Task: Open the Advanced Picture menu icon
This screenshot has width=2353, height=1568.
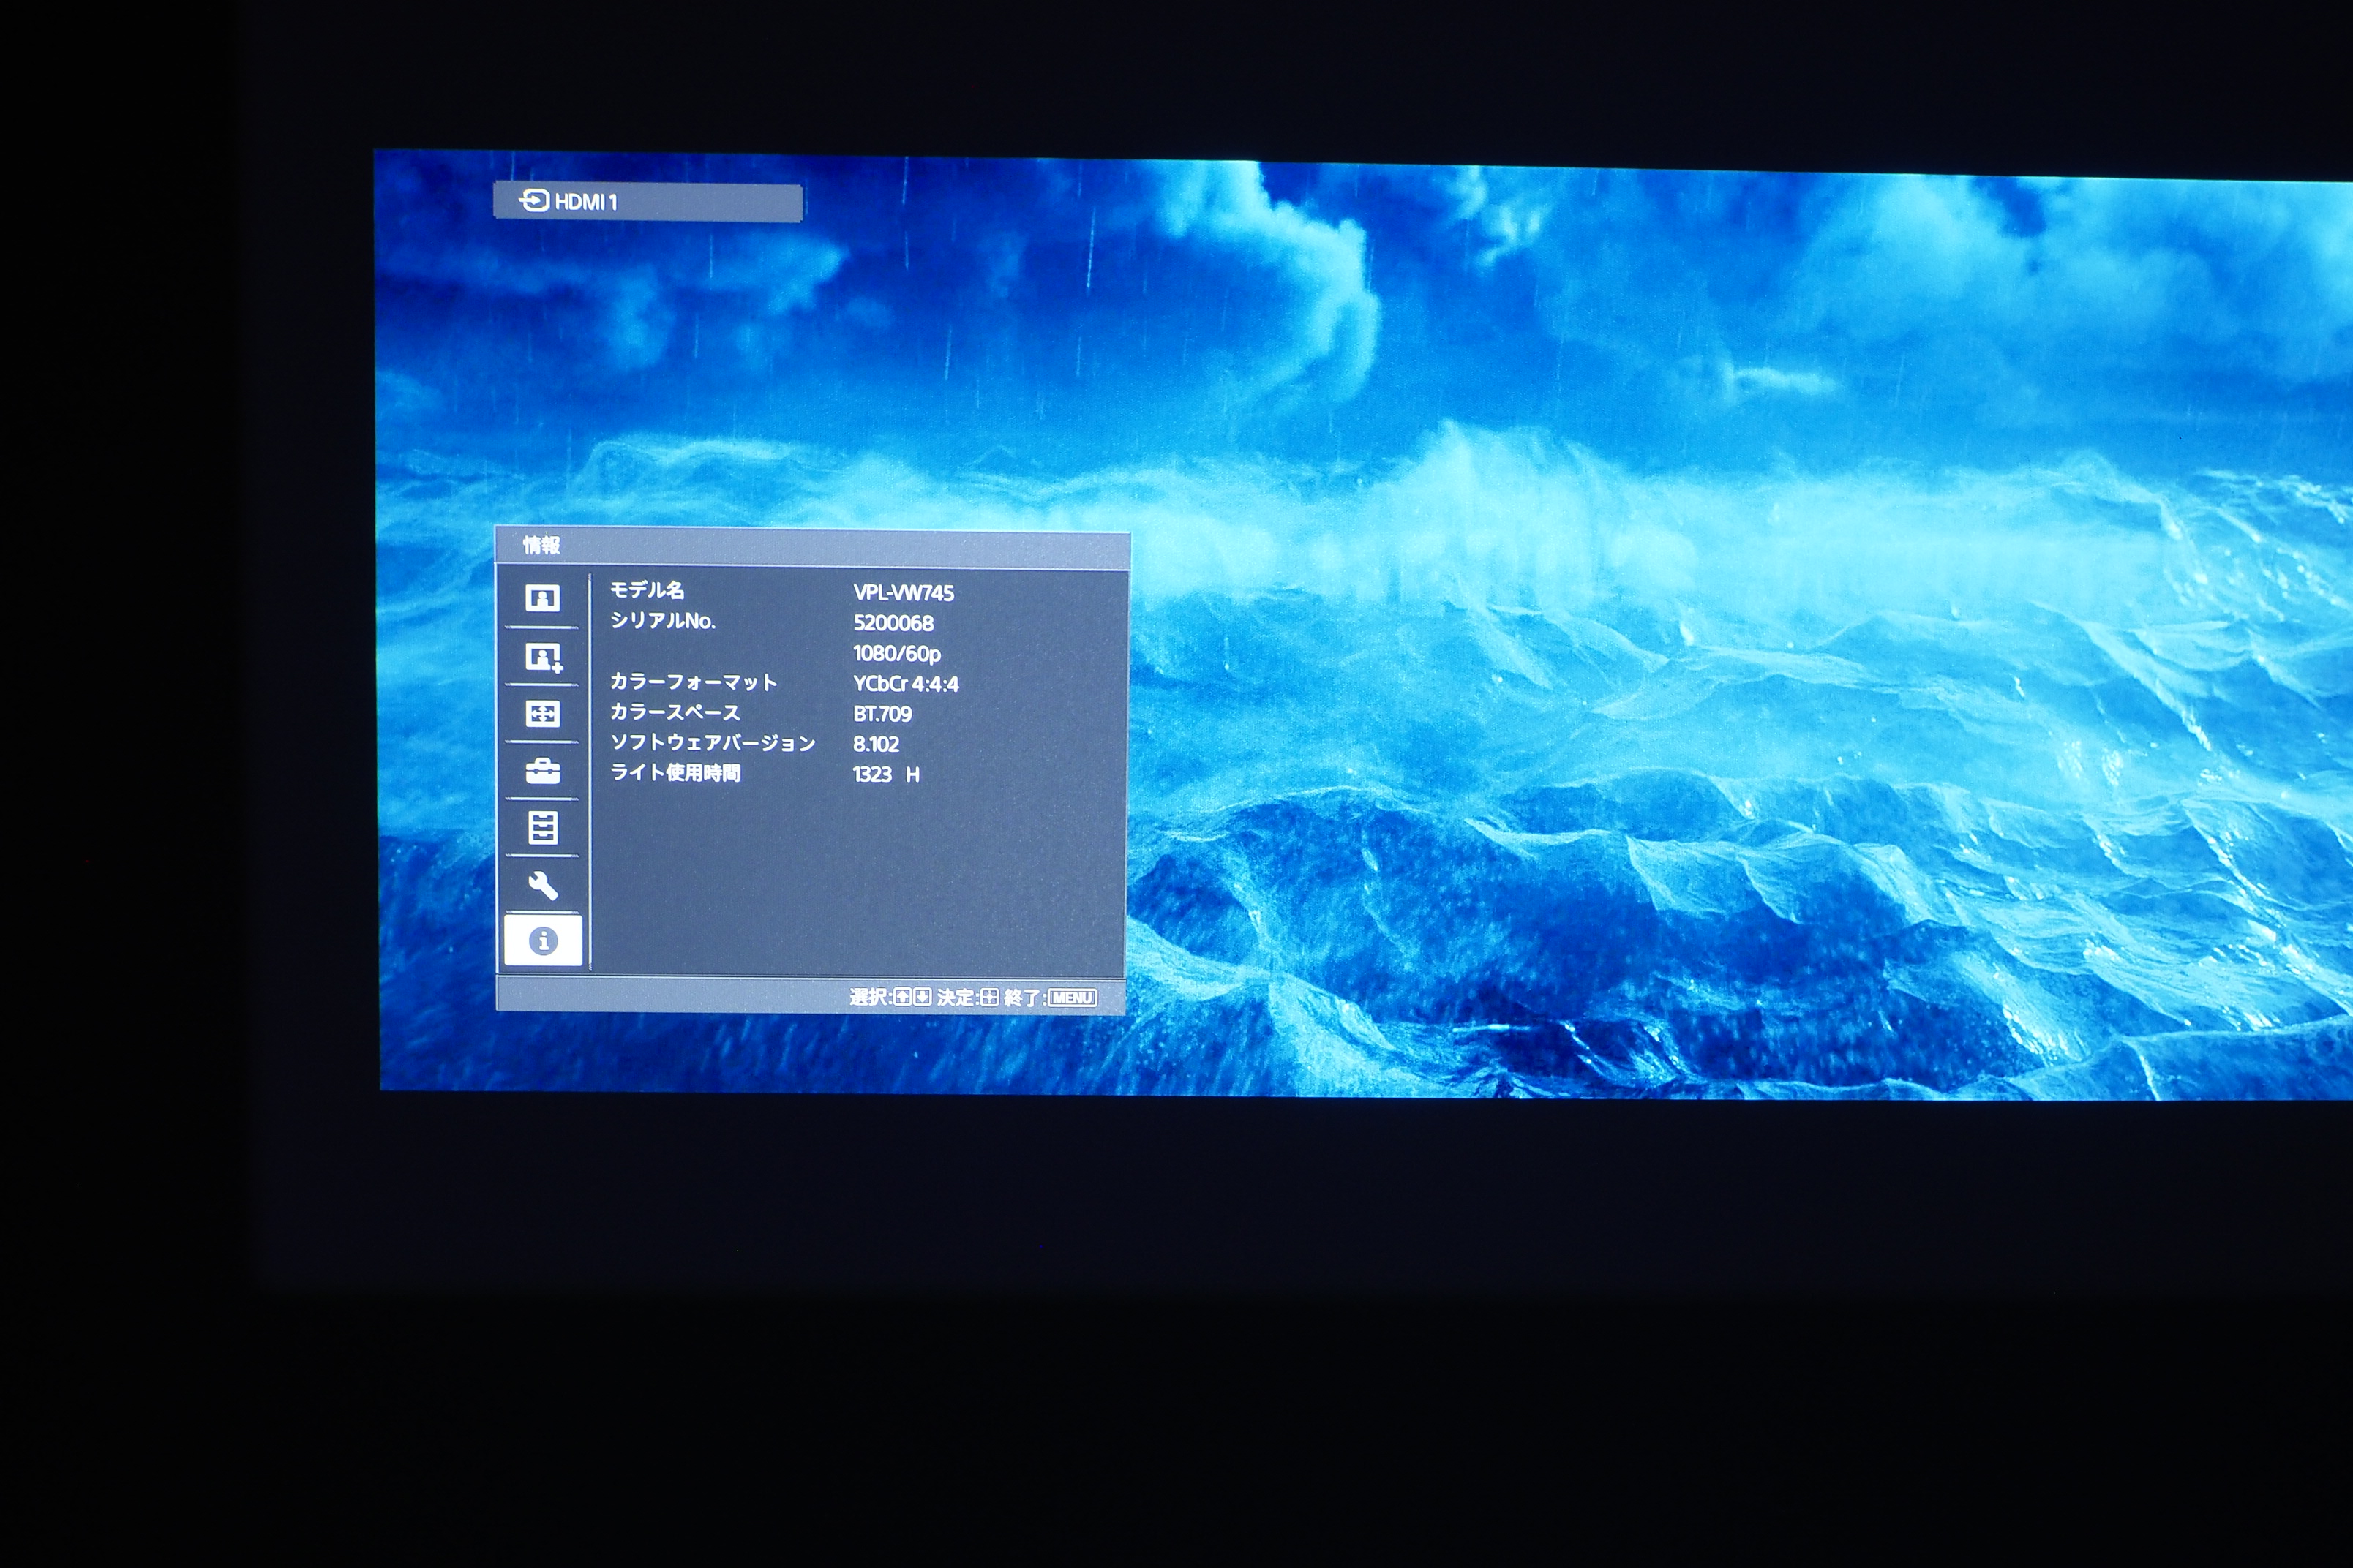Action: tap(543, 657)
